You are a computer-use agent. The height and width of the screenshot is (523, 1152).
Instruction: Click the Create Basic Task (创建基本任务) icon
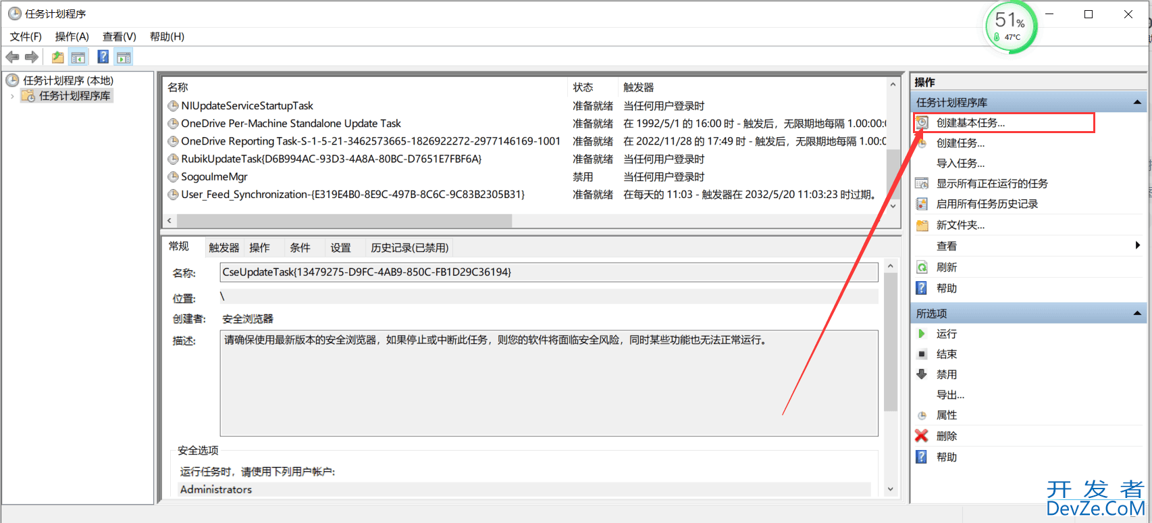pos(922,122)
